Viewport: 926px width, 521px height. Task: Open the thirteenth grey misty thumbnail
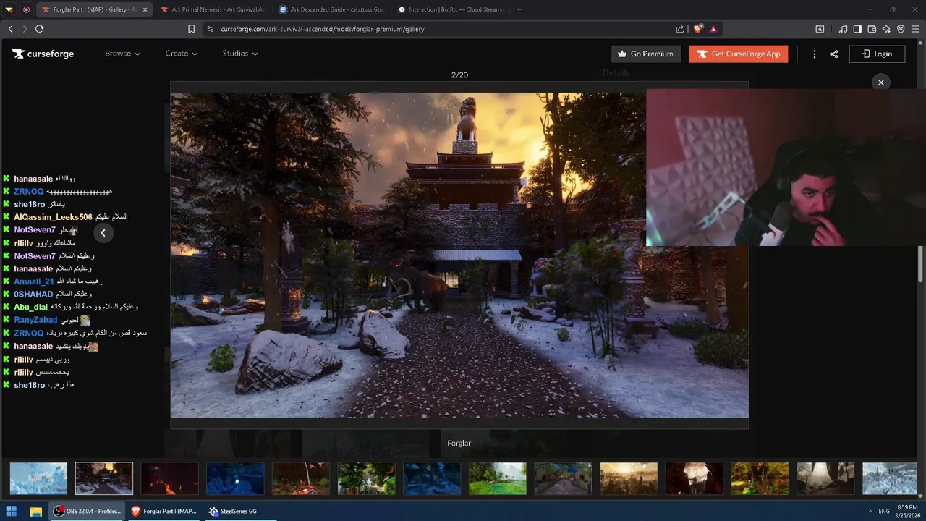[825, 478]
